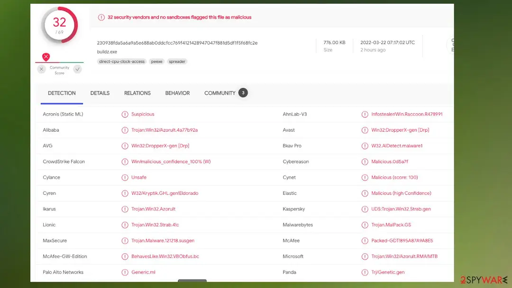Click Trojan.Malware.121218.susgen result
Viewport: 512px width, 288px height.
(163, 241)
